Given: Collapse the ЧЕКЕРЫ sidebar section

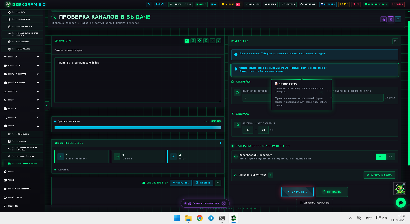Looking at the screenshot, I should (22, 126).
